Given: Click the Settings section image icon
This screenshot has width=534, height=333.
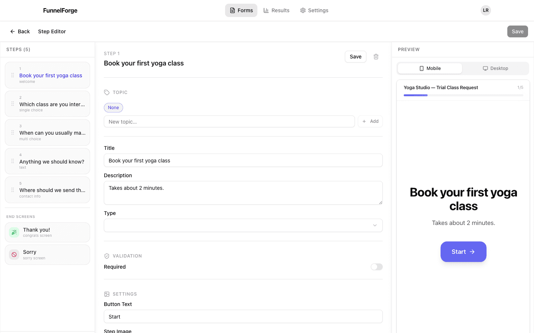Looking at the screenshot, I should (107, 294).
